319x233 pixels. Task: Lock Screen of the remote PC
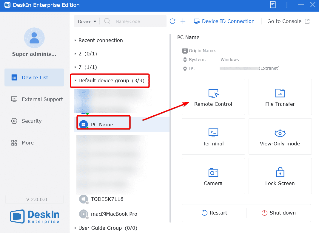click(280, 176)
